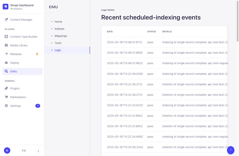Viewport: 239px width, 156px height.
Task: Click the Strapi Dashboard logo icon
Action: pyautogui.click(x=6, y=7)
